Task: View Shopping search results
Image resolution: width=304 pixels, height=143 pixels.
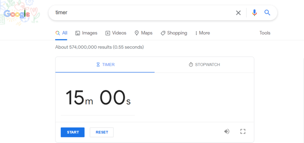Action: tap(174, 33)
